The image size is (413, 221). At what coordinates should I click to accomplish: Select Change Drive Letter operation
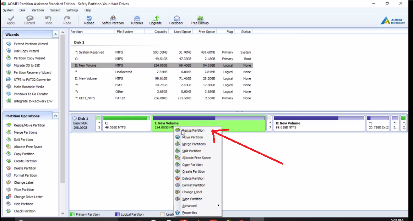28,197
